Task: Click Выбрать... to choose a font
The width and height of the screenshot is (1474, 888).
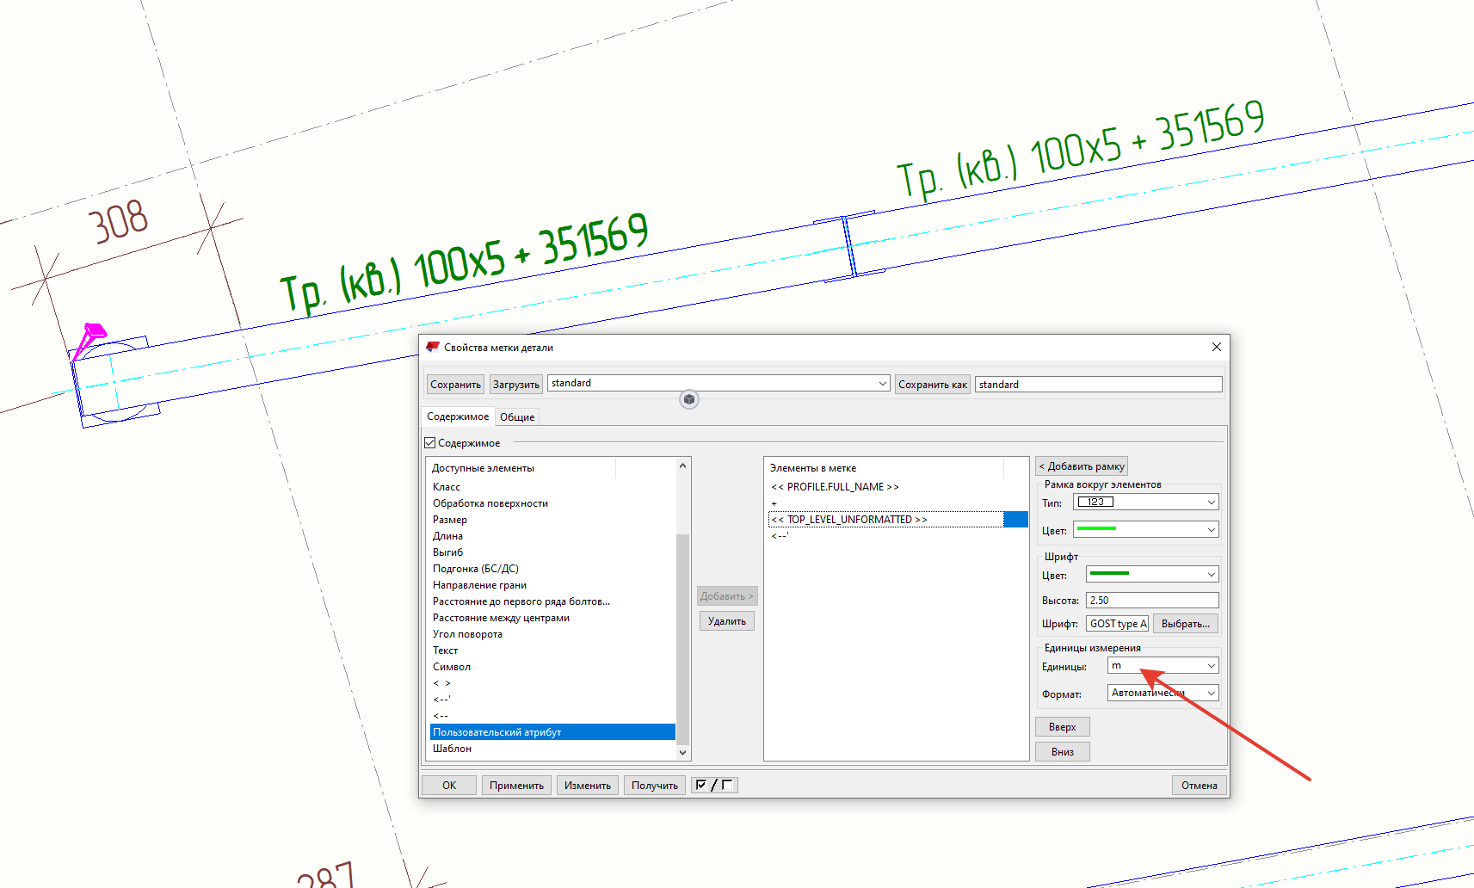Action: pyautogui.click(x=1185, y=624)
